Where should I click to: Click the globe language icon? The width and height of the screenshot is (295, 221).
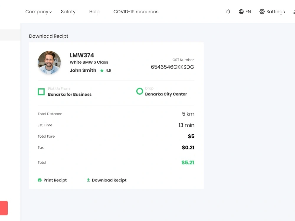click(x=241, y=12)
